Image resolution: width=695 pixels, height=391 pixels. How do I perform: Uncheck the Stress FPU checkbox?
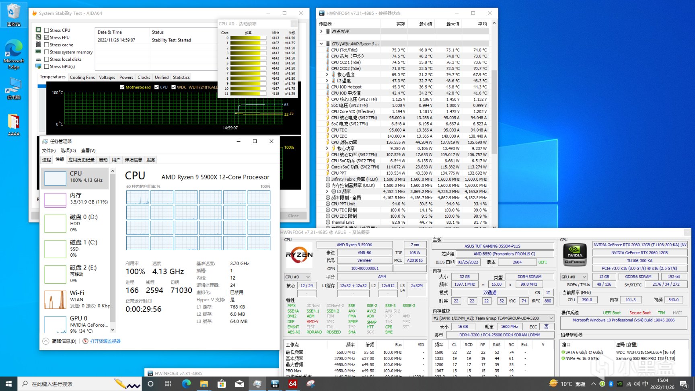click(47, 37)
